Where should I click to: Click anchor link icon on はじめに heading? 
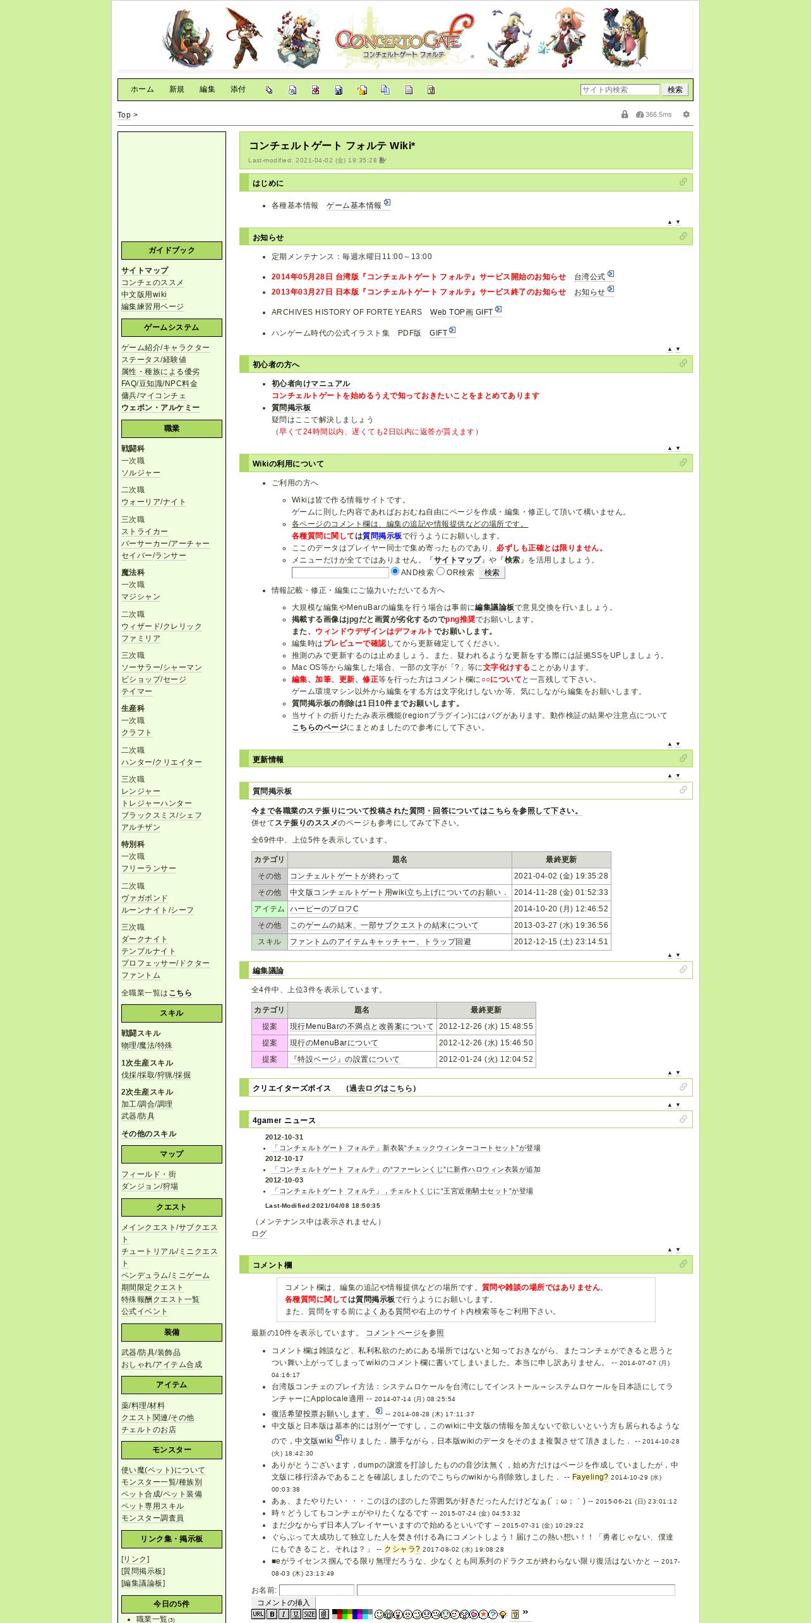[x=683, y=182]
